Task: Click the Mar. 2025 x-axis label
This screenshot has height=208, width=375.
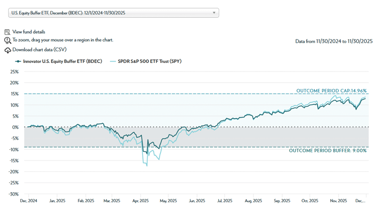Action: (112, 201)
